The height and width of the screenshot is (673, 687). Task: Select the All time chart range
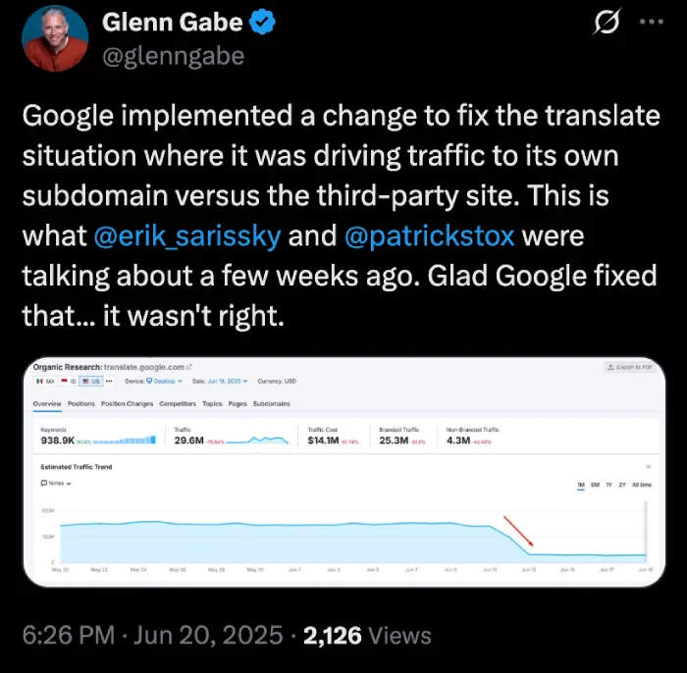[642, 485]
